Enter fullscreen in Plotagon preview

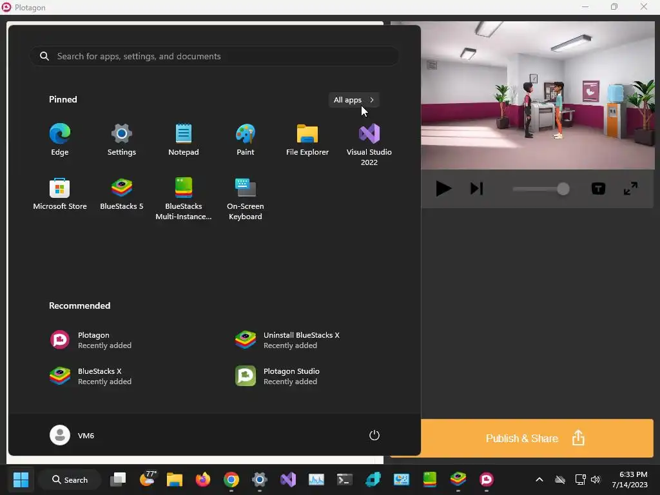point(630,189)
